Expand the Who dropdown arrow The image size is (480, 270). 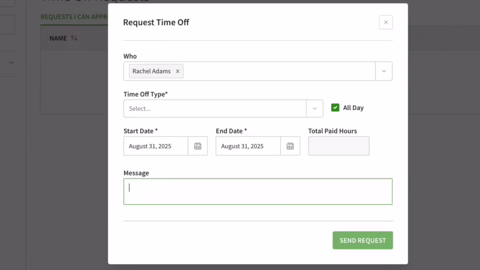pyautogui.click(x=383, y=71)
